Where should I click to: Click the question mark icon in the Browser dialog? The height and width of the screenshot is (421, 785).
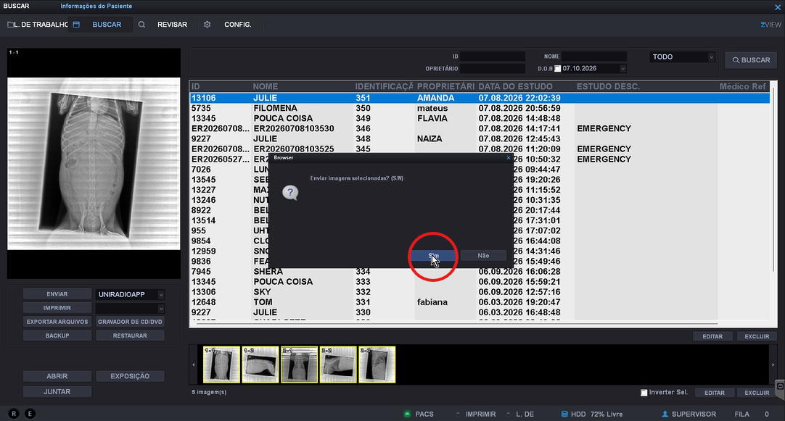coord(290,193)
